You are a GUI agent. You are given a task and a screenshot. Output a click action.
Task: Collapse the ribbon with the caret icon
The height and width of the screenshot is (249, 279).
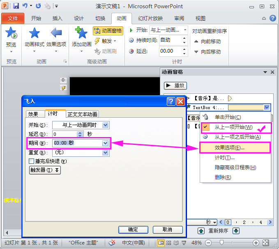click(264, 19)
